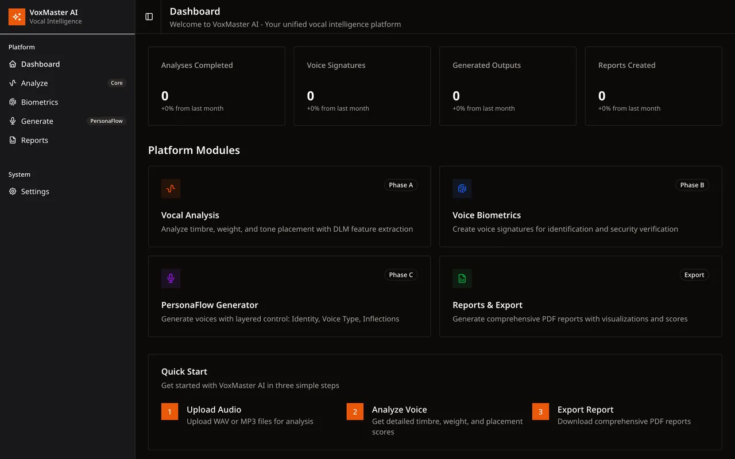This screenshot has height=459, width=735.
Task: Click the PersonaFlow badge next to Generate
Action: tap(106, 121)
